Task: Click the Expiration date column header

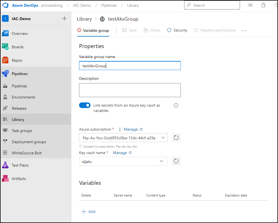Action: [x=236, y=195]
